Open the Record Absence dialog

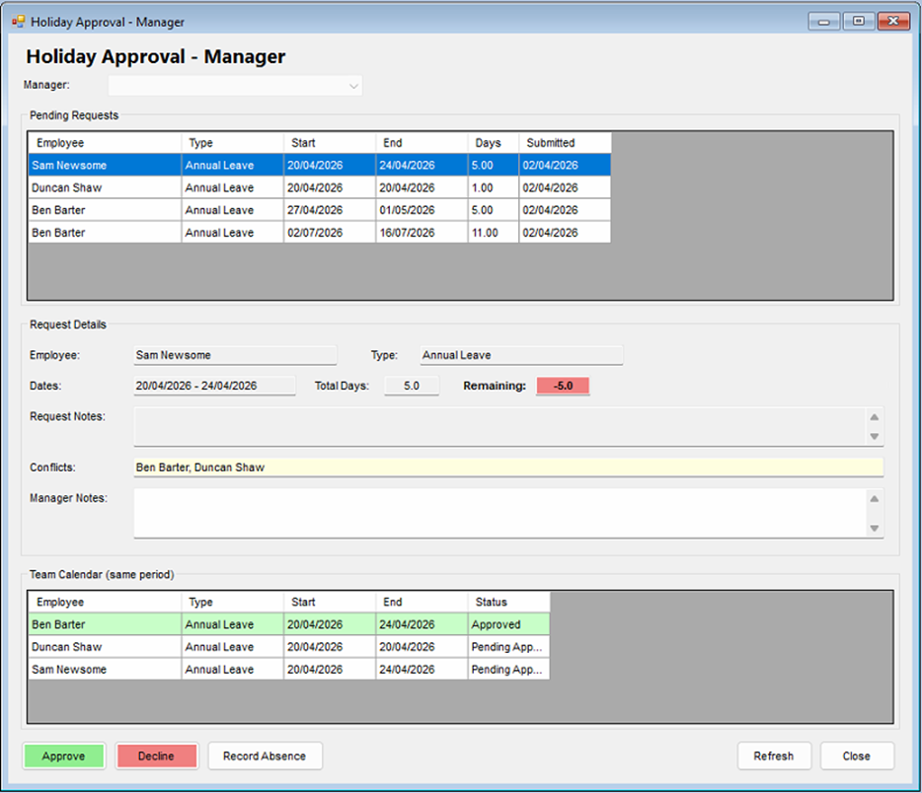[265, 756]
